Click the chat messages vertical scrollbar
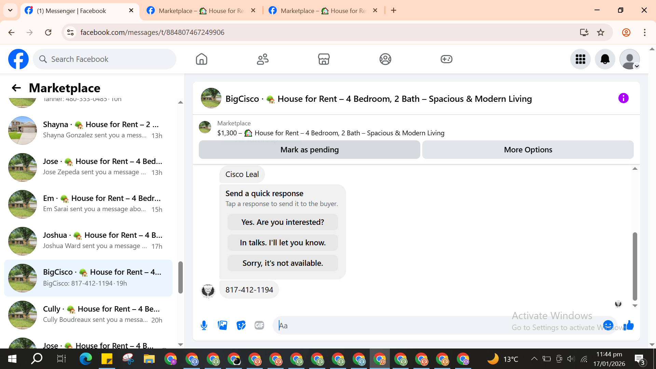This screenshot has height=369, width=656. 635,266
